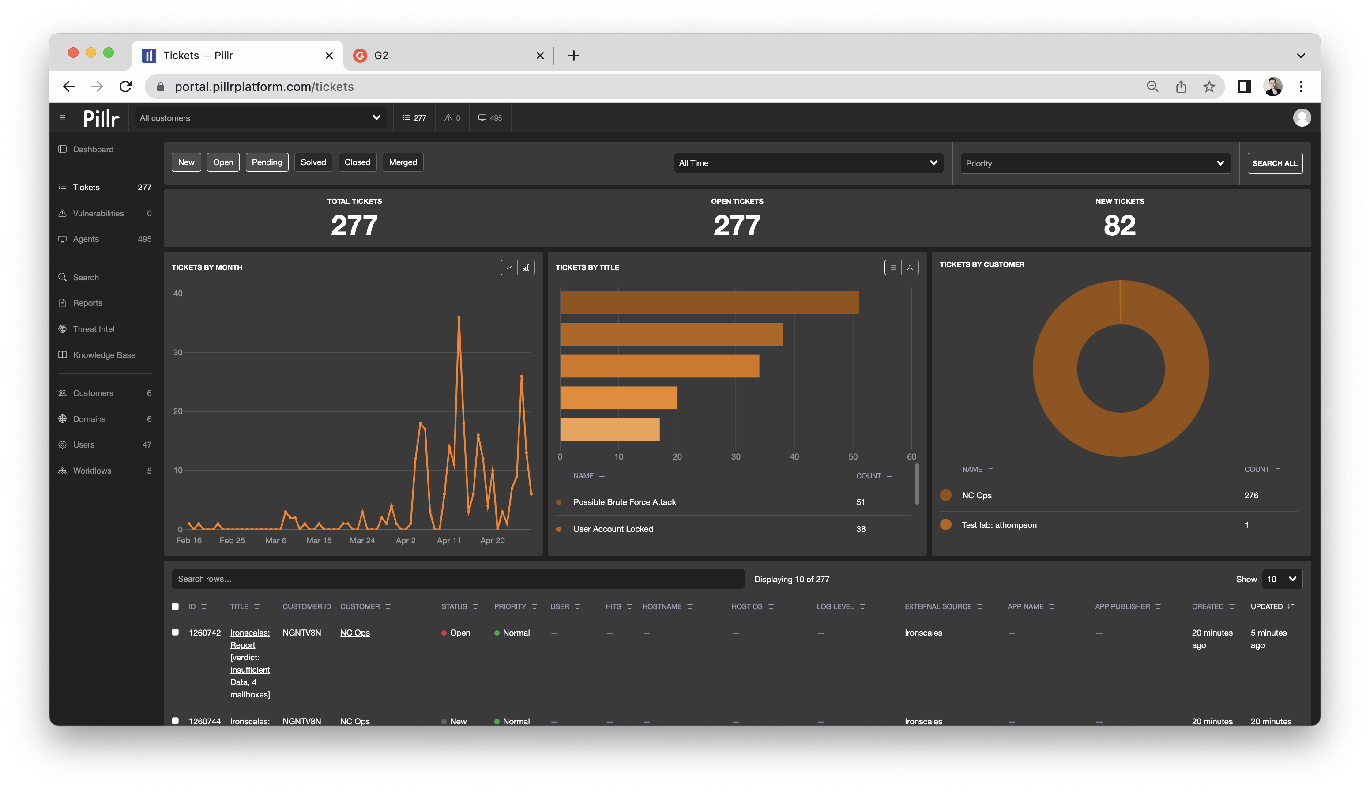Click the user profile avatar in Pillr header
This screenshot has height=791, width=1370.
pyautogui.click(x=1302, y=118)
